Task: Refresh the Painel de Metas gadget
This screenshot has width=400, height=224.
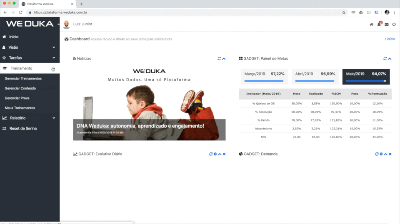Action: (x=385, y=59)
